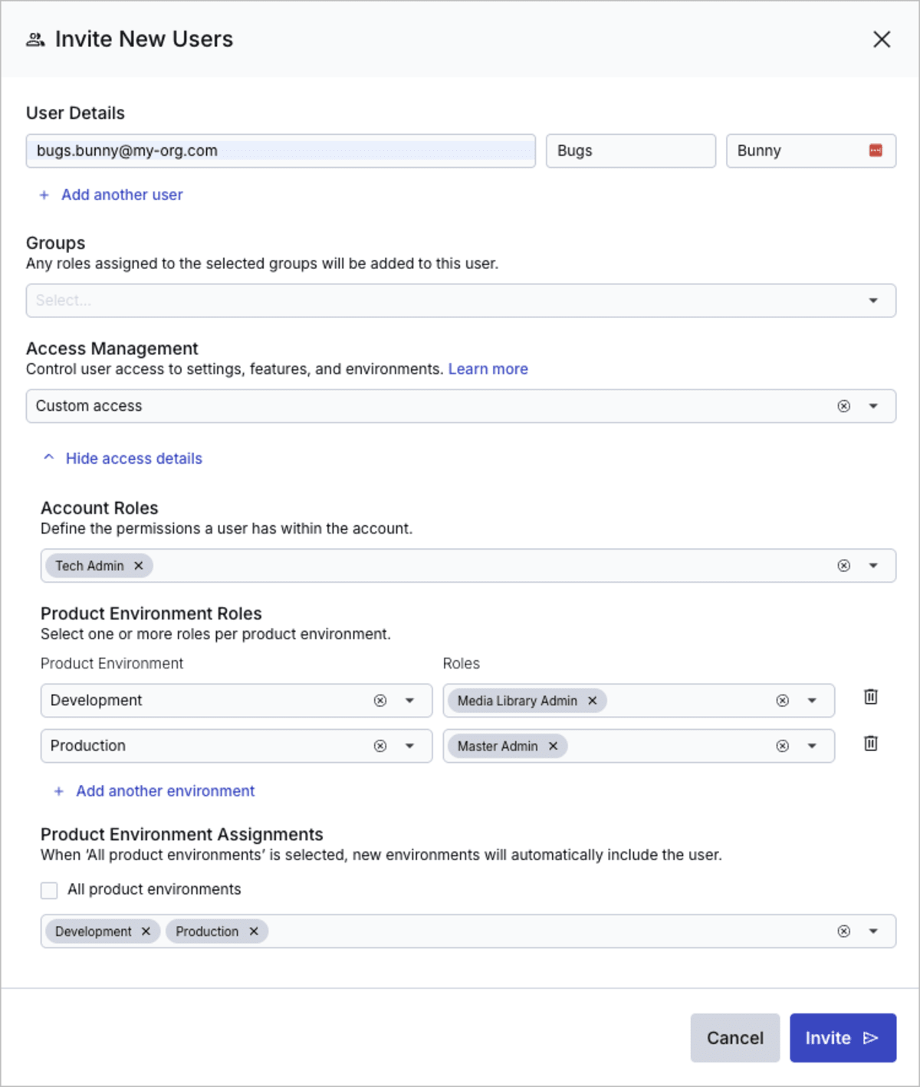
Task: Remove Production from environment assignments
Action: tap(255, 931)
